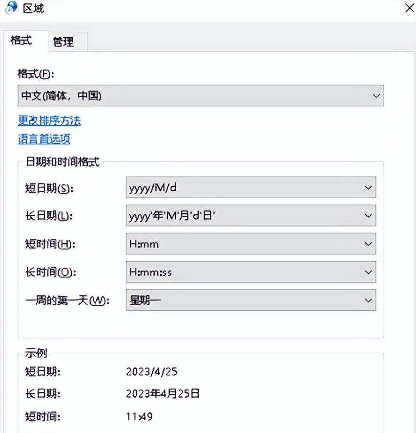Expand the 中文(简体，中国) format dropdown

coord(201,96)
